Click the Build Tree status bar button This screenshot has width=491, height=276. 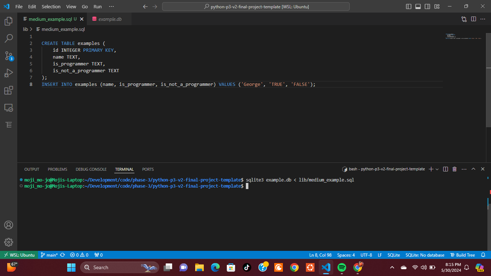tap(463, 255)
